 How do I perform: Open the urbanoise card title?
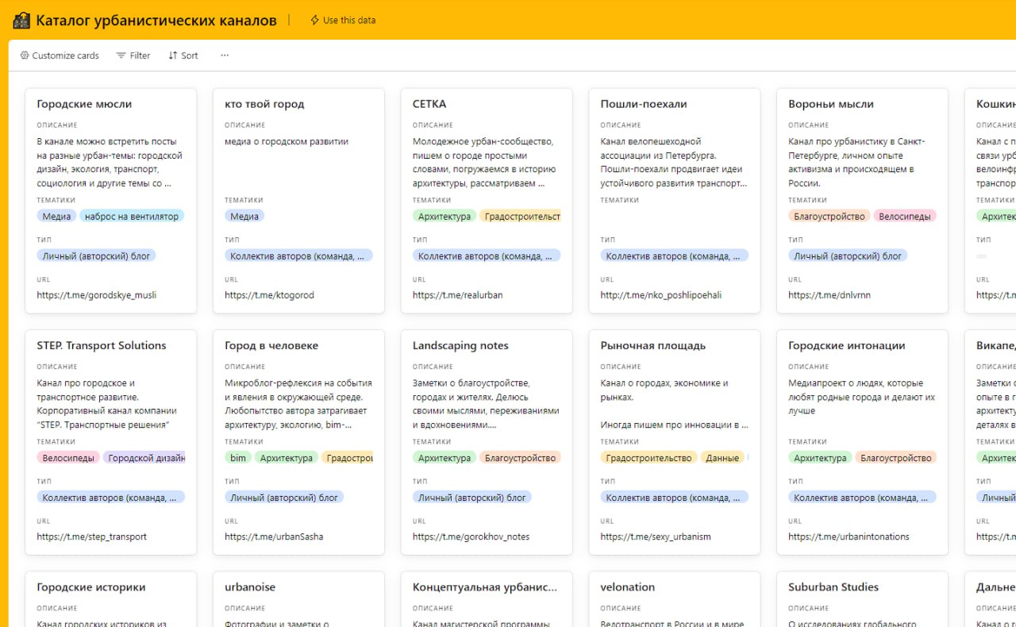click(250, 587)
